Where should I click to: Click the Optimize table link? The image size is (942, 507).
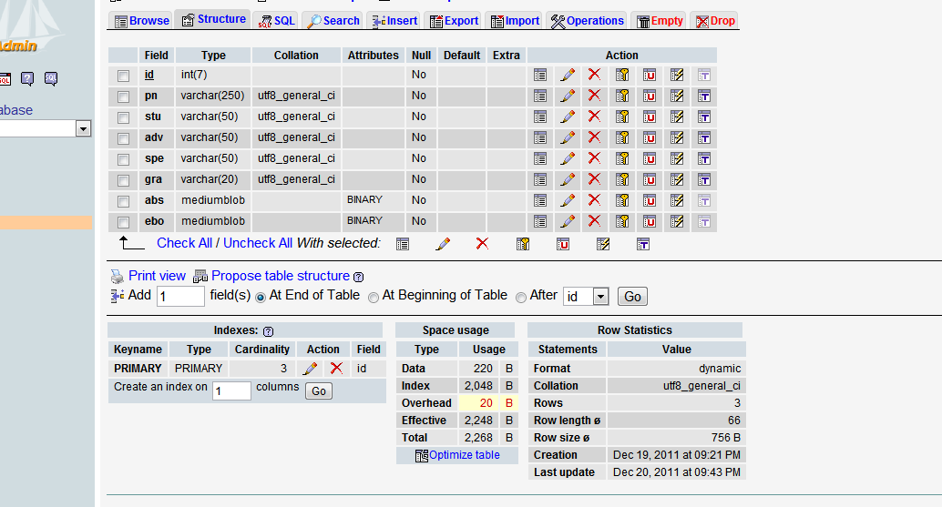(x=464, y=455)
